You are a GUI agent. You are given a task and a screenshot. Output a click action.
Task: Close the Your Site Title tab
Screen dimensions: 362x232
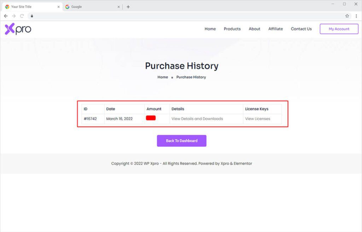click(59, 7)
